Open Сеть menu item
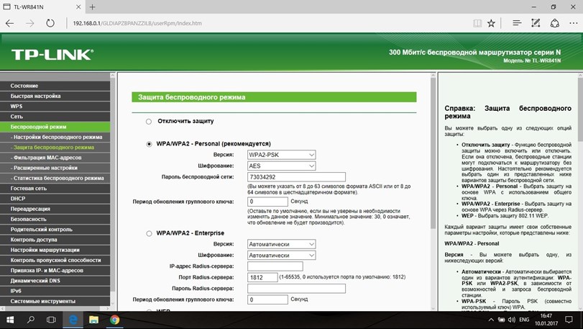Viewport: 583px width, 329px height. click(x=55, y=117)
